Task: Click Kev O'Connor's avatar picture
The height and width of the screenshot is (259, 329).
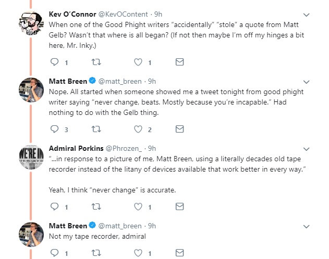Action: coord(31,24)
